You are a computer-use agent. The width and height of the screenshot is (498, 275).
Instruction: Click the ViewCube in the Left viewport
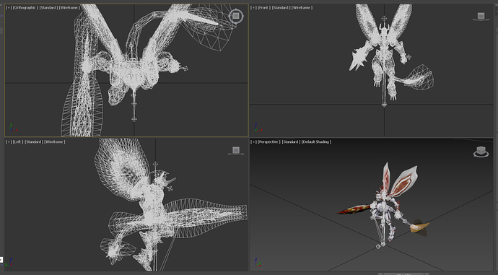[x=236, y=151]
